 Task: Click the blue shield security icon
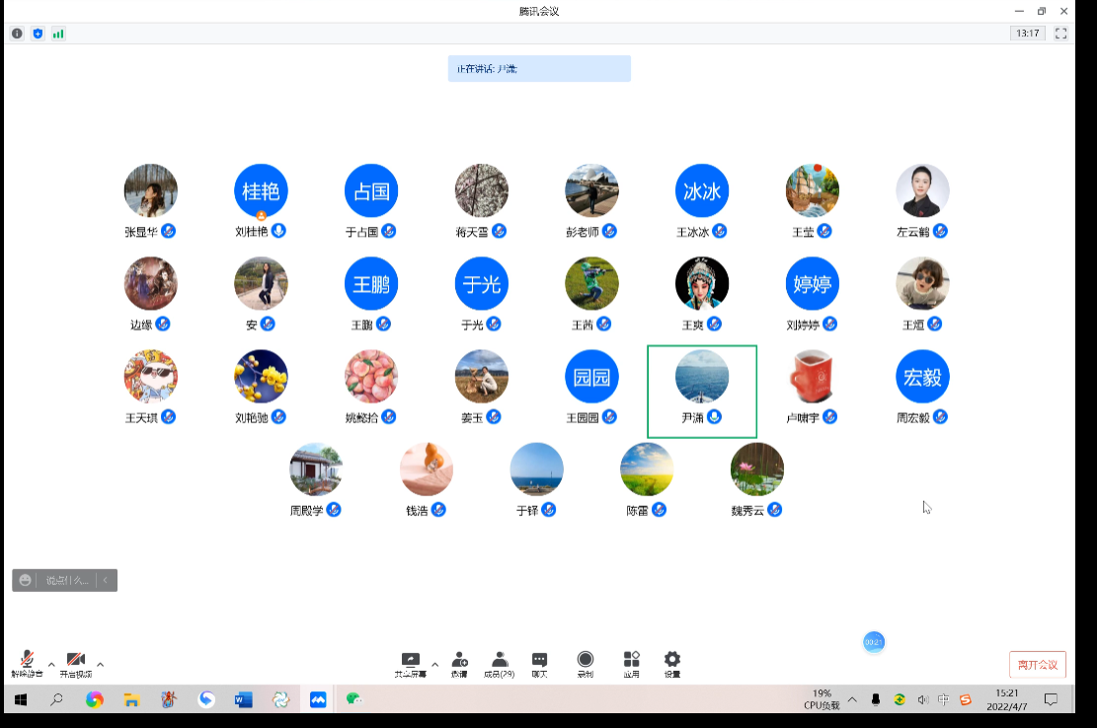coord(38,34)
